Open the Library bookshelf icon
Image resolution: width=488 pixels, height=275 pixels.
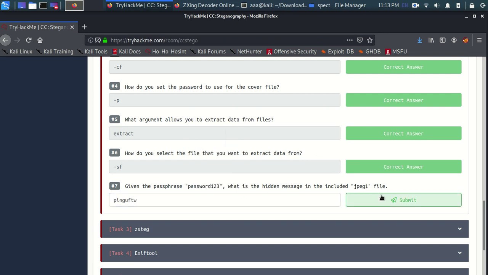point(431,40)
